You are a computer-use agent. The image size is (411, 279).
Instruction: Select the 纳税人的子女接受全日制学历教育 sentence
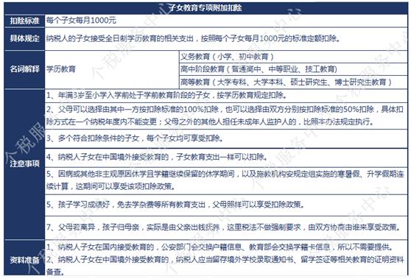point(194,38)
